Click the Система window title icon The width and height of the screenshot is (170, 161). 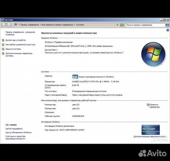coord(2,20)
